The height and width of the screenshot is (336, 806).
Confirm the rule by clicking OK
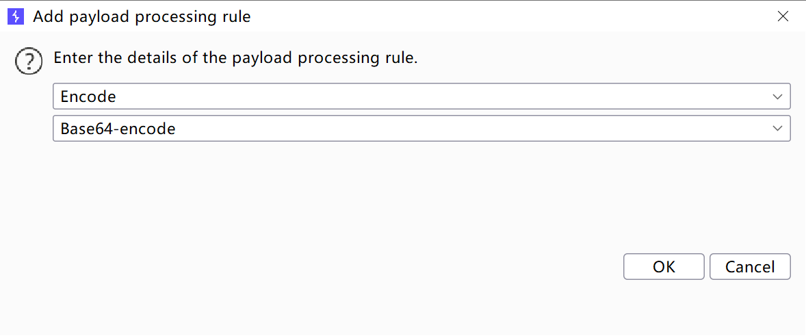(x=663, y=267)
